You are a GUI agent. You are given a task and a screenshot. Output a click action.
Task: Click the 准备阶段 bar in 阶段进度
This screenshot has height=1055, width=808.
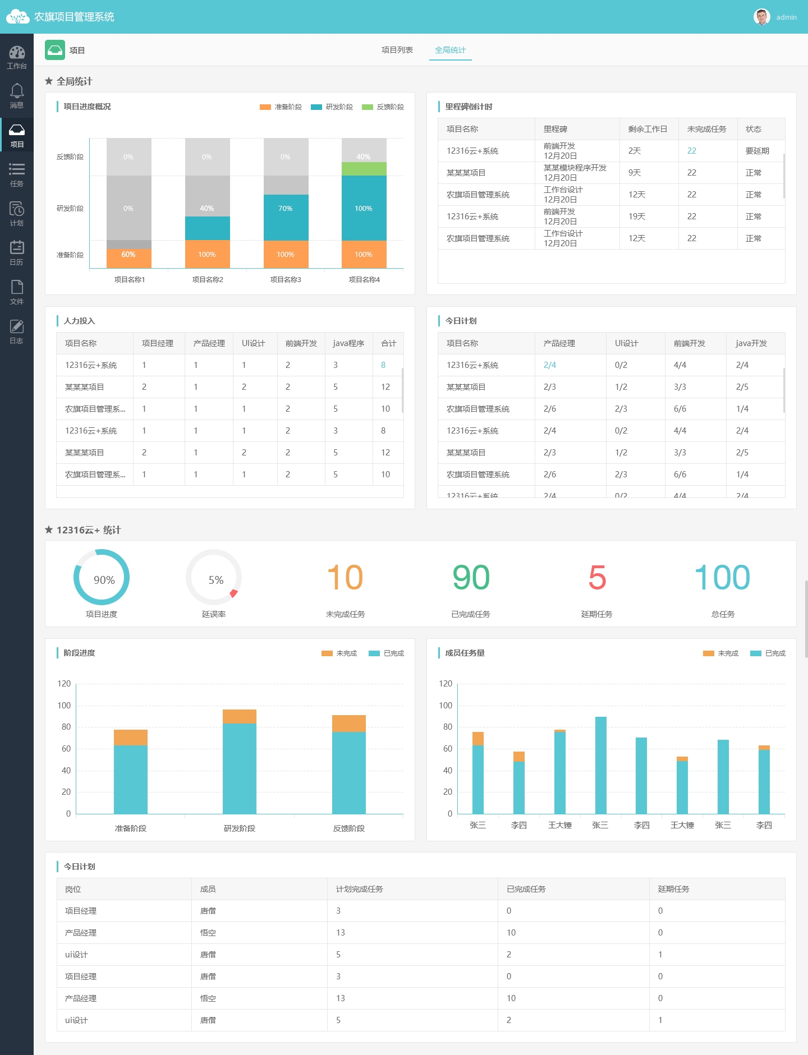click(131, 772)
